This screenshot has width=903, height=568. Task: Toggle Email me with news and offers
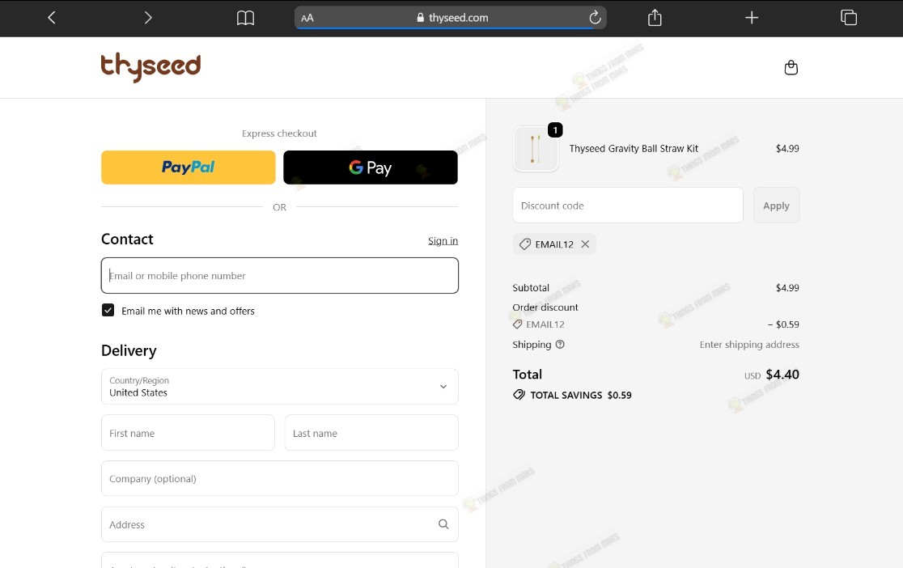point(108,311)
